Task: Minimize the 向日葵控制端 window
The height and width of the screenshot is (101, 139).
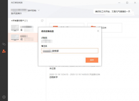Action: point(119,3)
